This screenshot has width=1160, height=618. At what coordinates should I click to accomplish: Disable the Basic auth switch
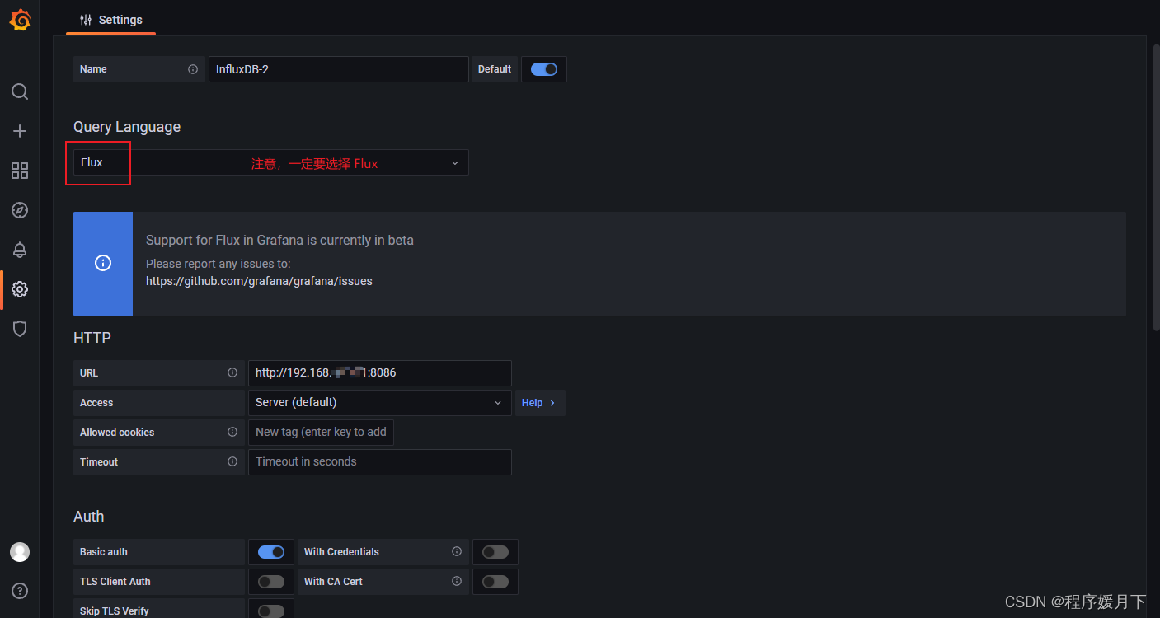(271, 552)
